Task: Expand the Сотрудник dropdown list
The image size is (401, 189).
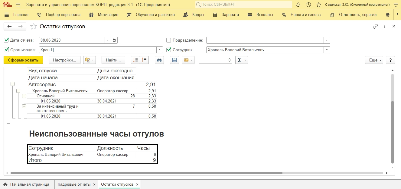Action: coord(327,50)
